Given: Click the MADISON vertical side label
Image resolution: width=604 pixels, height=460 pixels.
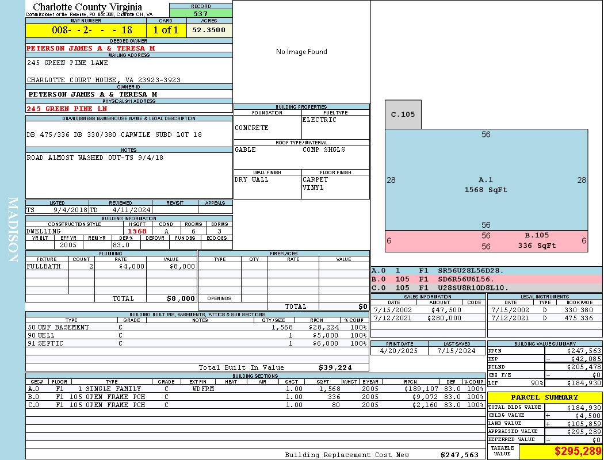Looking at the screenshot, I should point(13,230).
